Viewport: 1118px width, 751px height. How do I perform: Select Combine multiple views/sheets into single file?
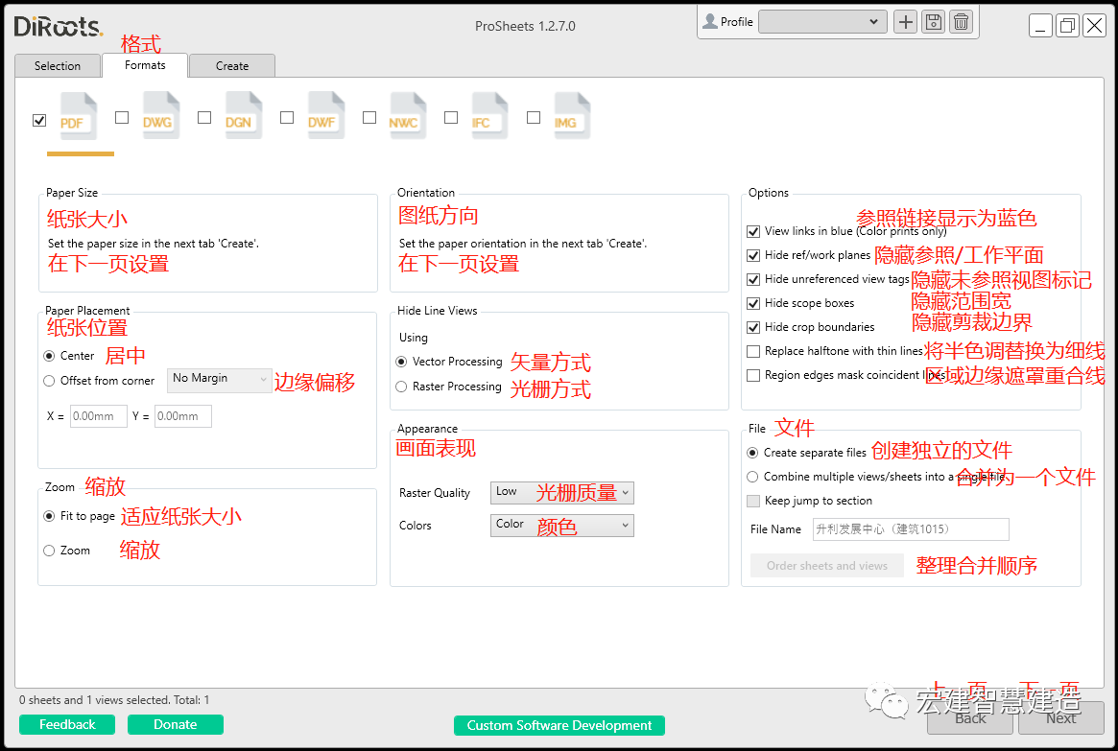[x=752, y=477]
